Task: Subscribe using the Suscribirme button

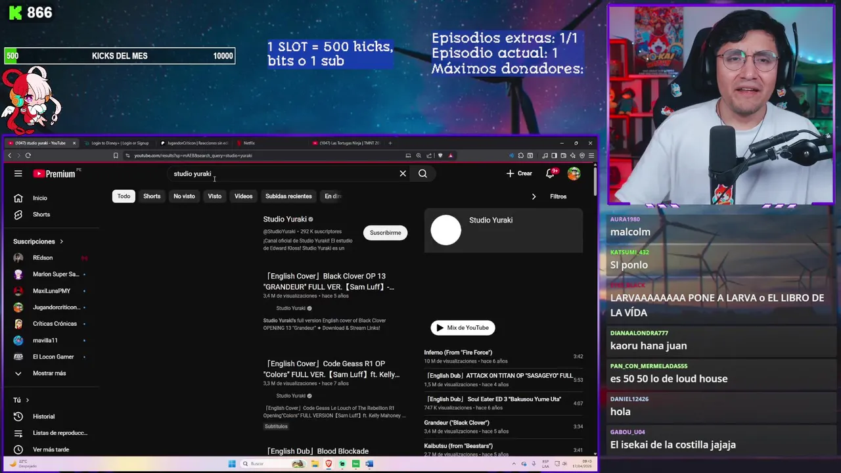Action: pos(385,233)
